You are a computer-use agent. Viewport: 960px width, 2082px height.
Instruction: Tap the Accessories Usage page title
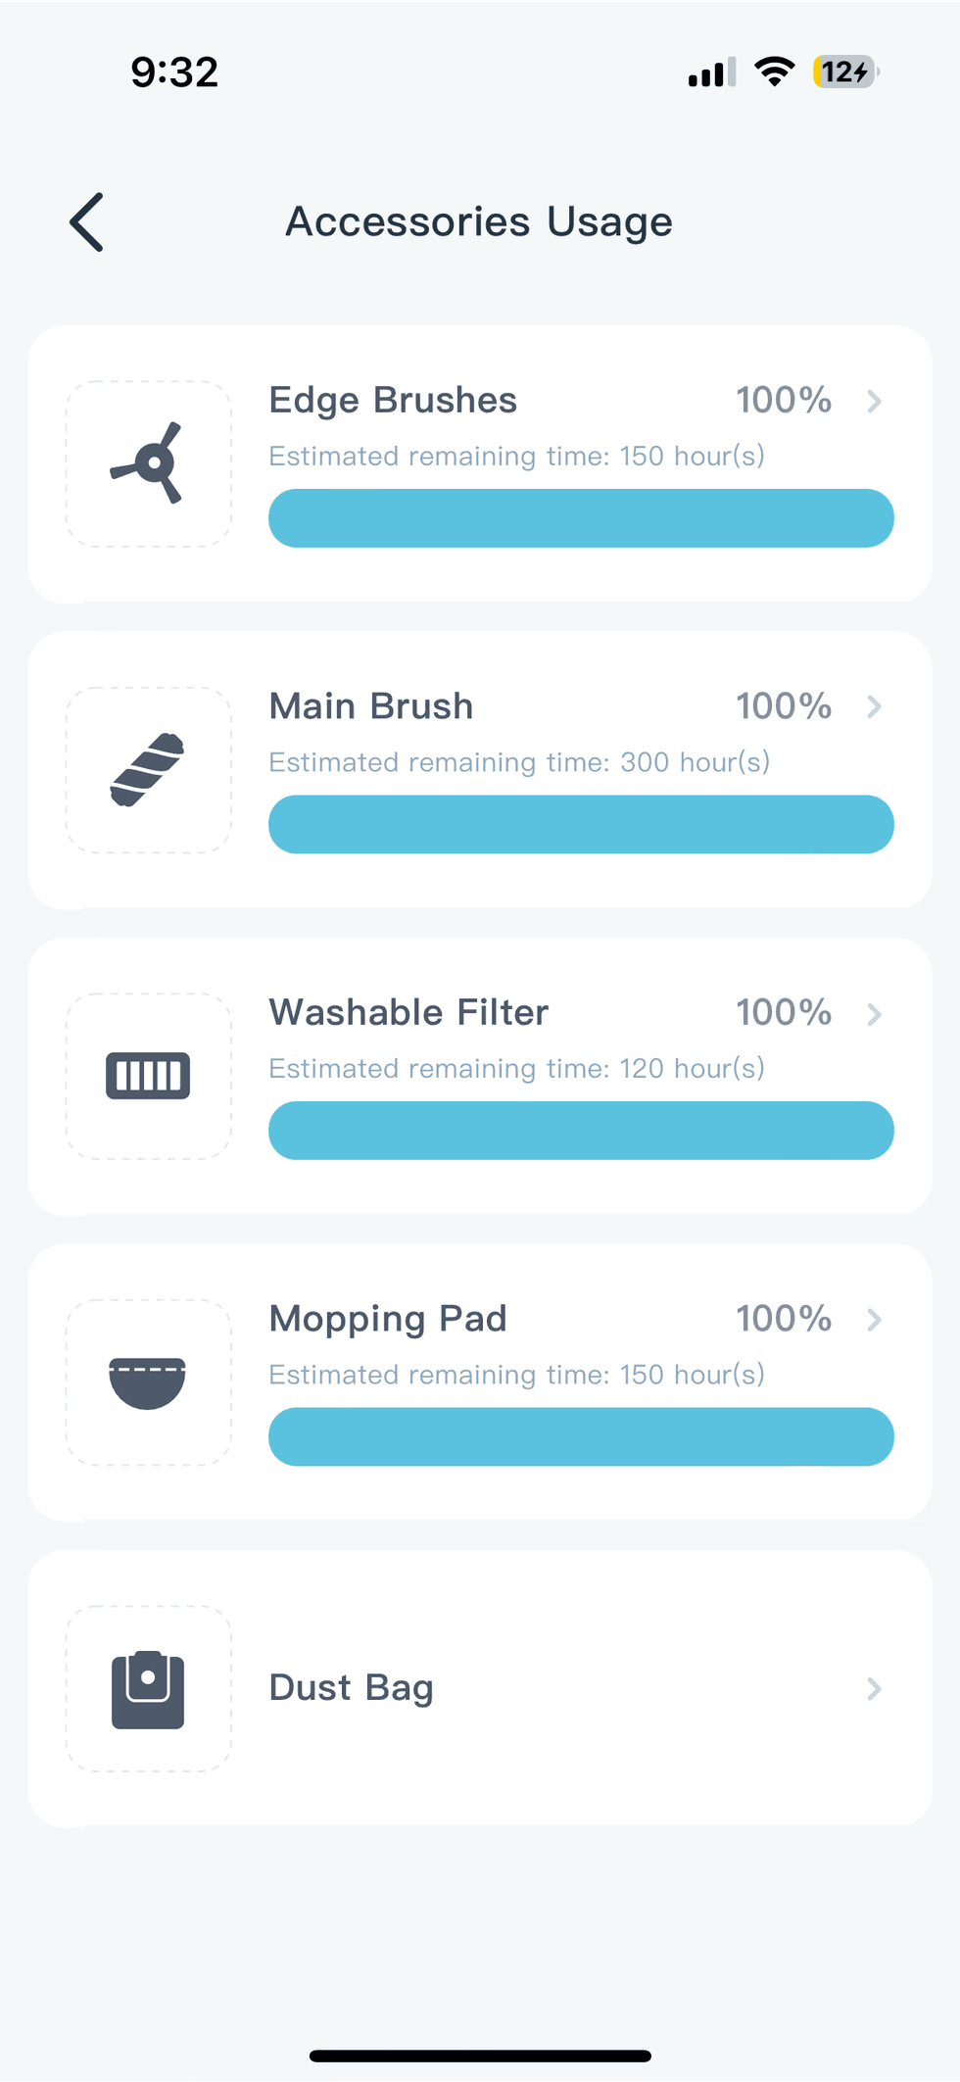[479, 222]
